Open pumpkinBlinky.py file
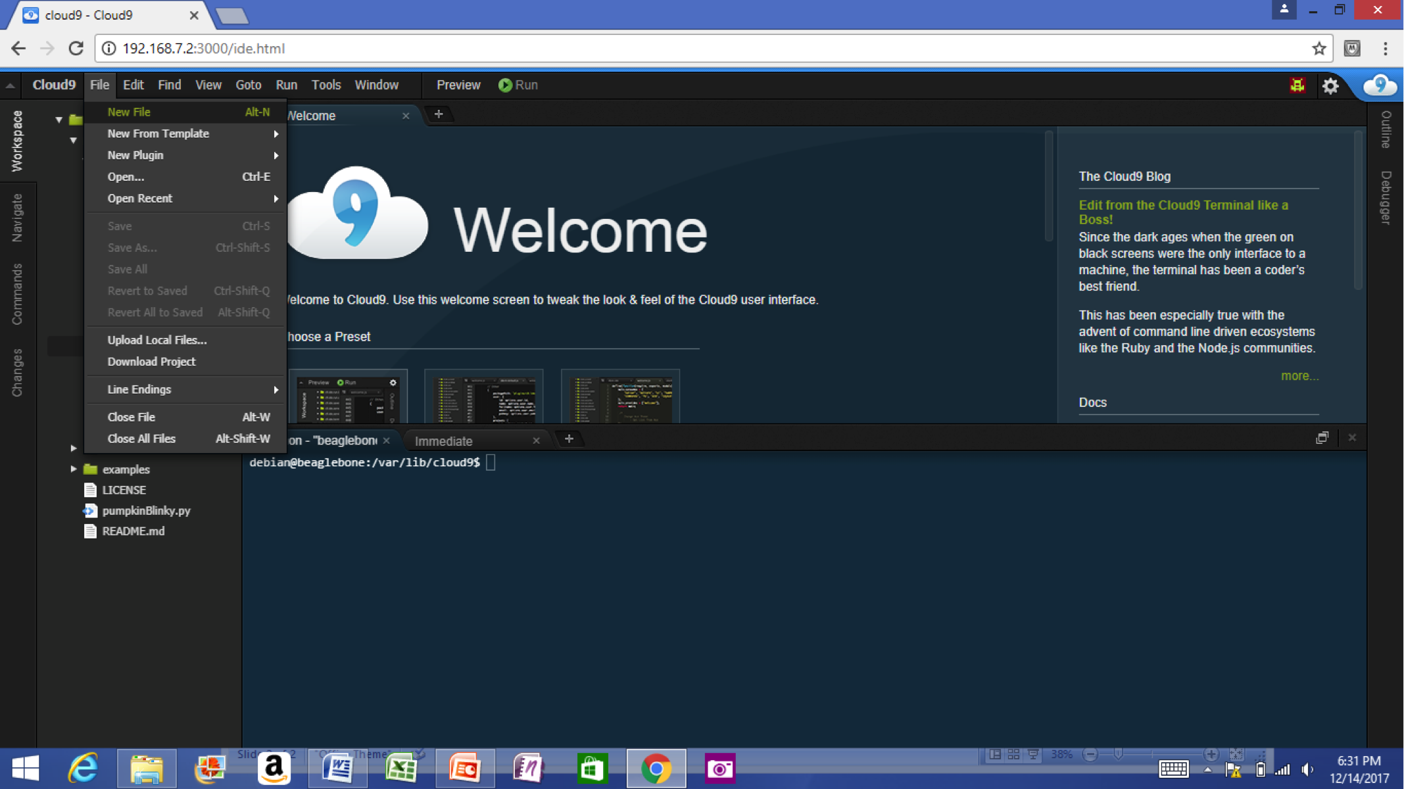This screenshot has width=1404, height=789. click(146, 511)
